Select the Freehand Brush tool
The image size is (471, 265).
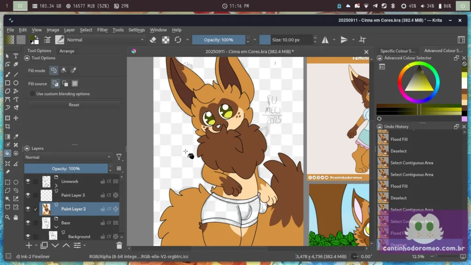[7, 74]
